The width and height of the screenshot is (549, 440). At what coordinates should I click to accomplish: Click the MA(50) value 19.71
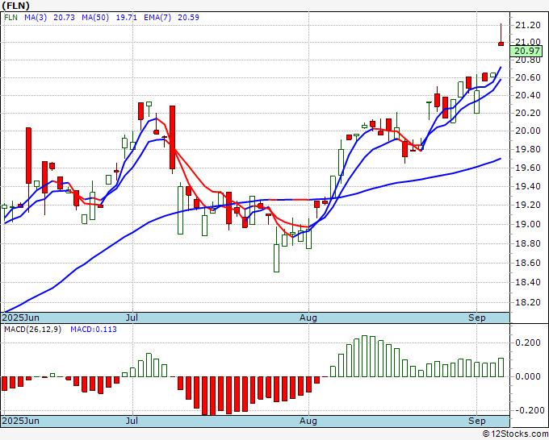click(x=127, y=18)
